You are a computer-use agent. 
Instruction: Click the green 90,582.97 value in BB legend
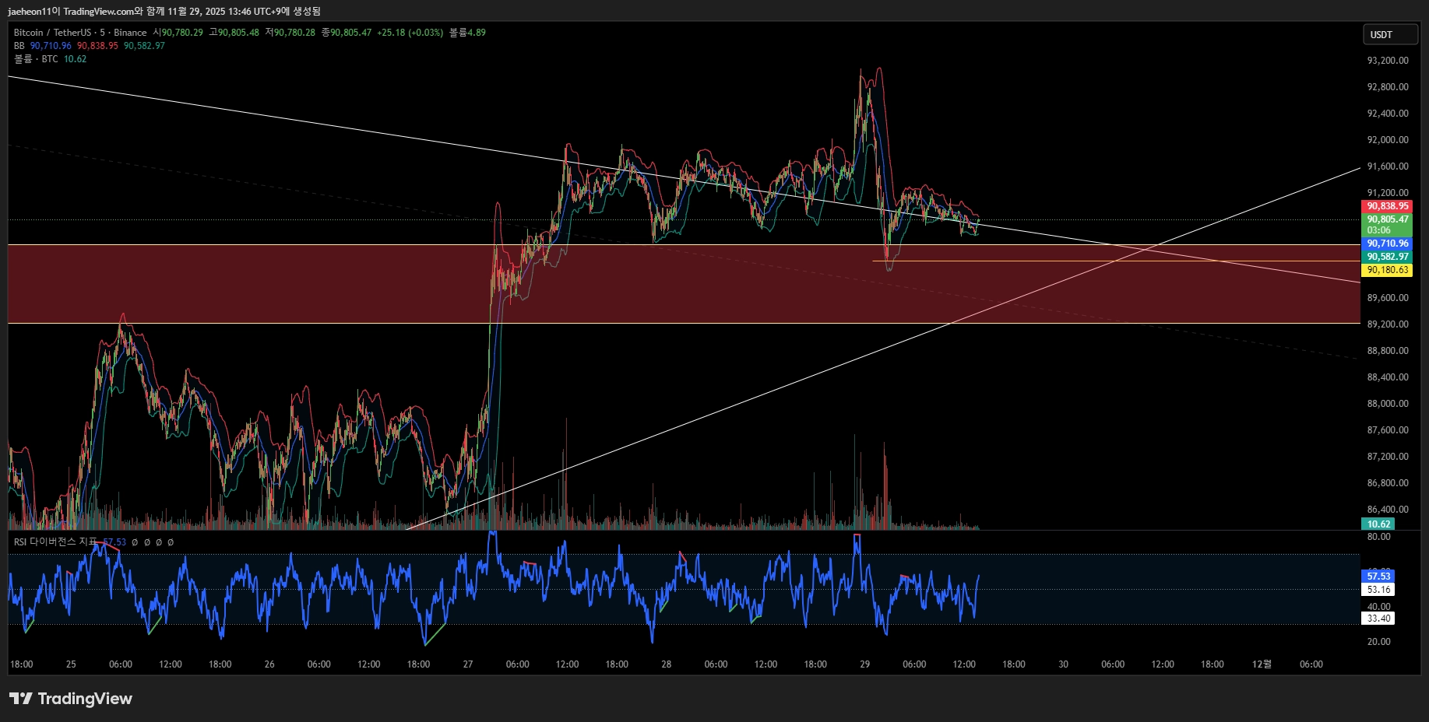pyautogui.click(x=144, y=46)
